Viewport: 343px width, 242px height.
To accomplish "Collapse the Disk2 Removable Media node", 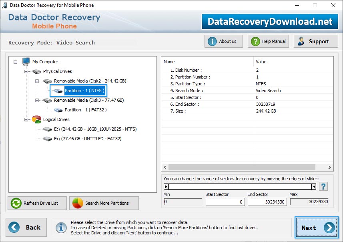I will click(x=37, y=81).
